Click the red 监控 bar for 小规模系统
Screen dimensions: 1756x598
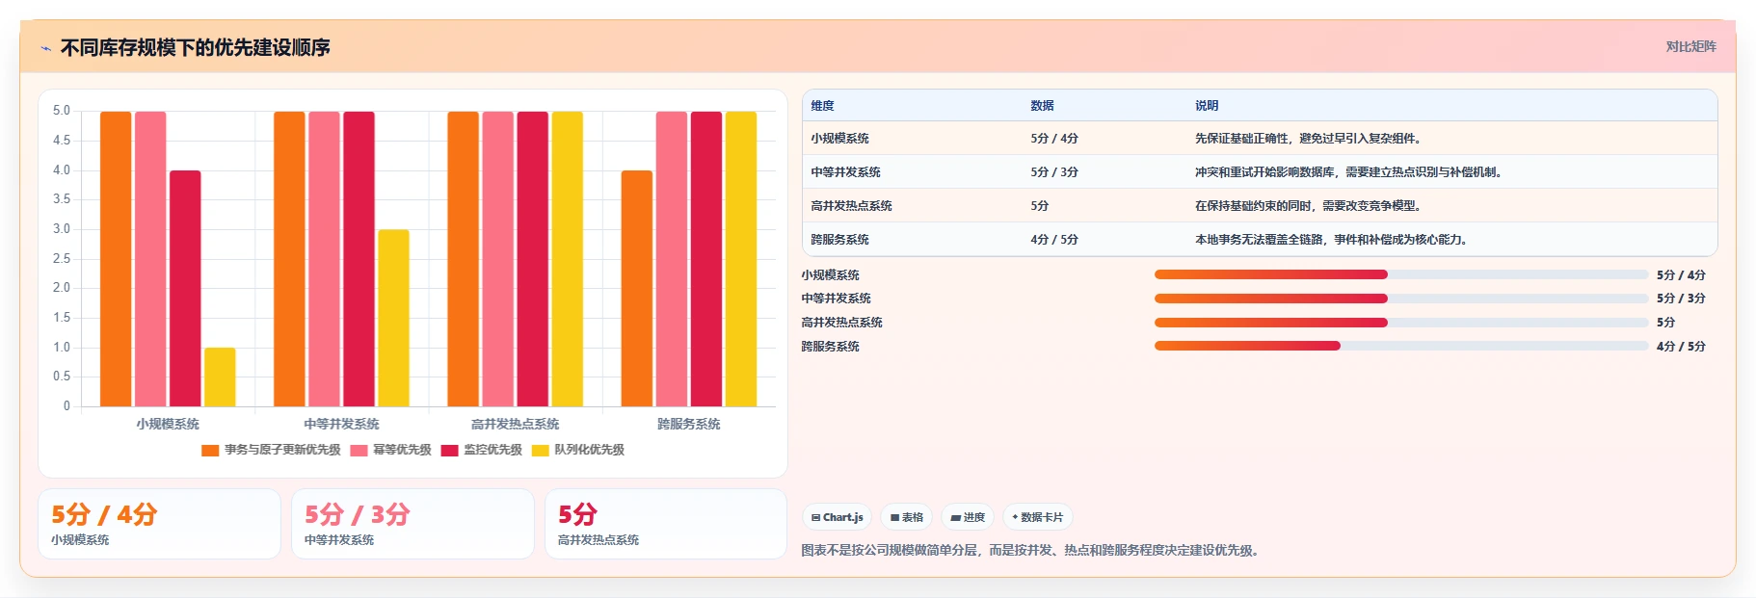pos(185,288)
